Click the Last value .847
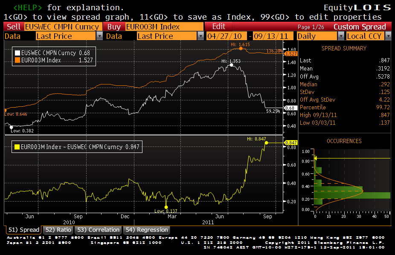Screen dimensions: 395x255 point(384,61)
